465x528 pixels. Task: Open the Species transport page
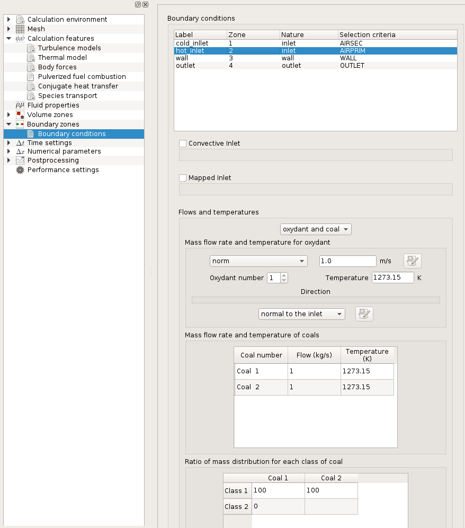tap(67, 96)
